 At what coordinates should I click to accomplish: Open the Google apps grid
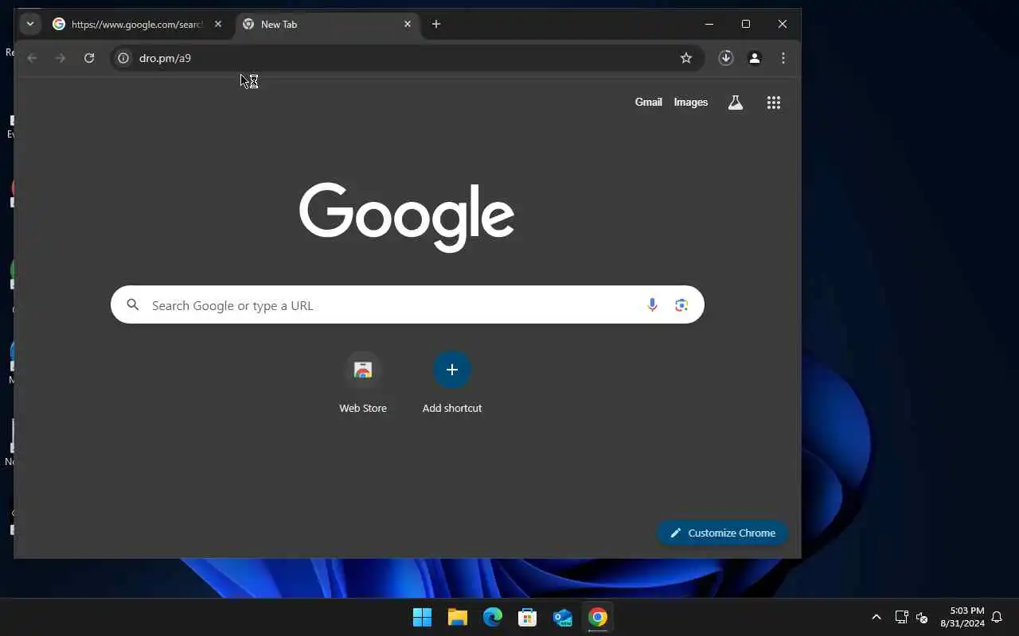[x=774, y=103]
